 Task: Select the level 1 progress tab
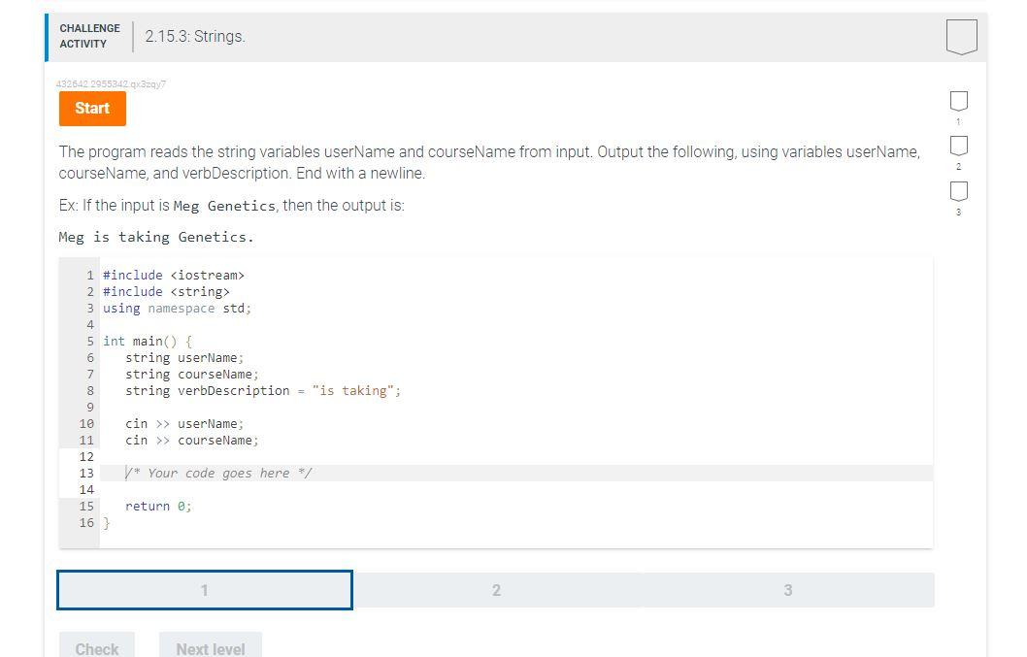204,589
